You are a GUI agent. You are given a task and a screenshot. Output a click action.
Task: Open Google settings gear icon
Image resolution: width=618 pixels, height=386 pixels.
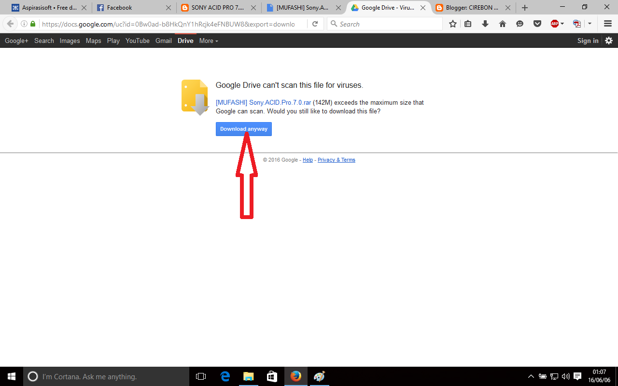[609, 41]
